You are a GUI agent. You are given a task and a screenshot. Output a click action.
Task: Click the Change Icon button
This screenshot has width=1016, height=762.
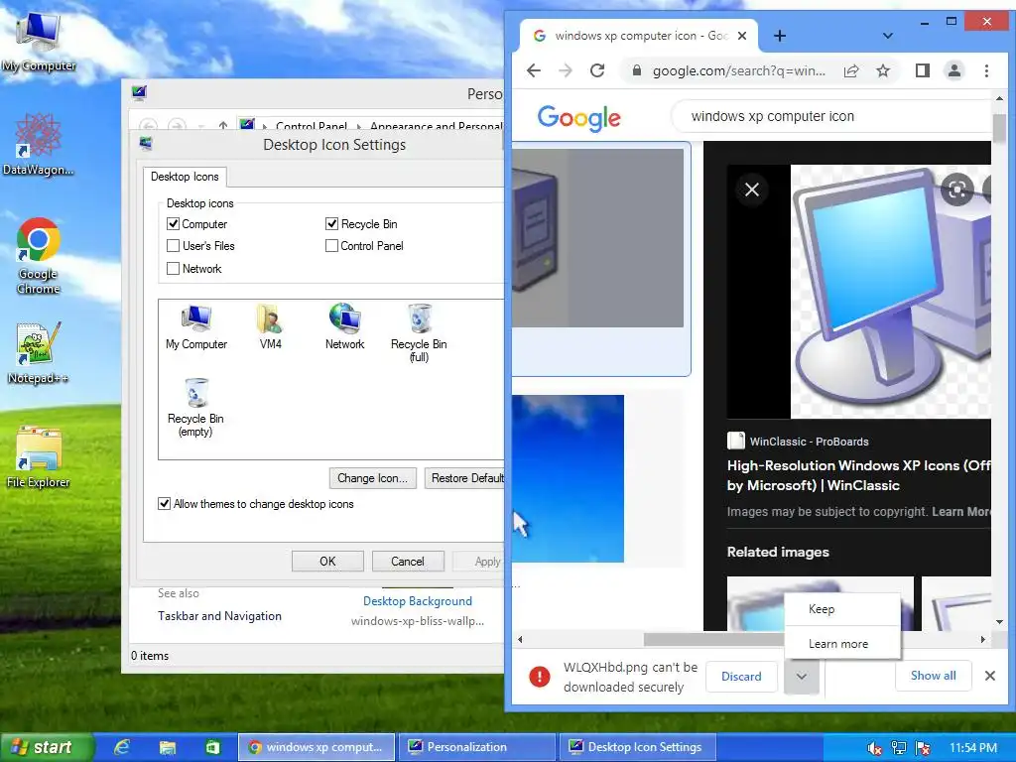pos(373,478)
